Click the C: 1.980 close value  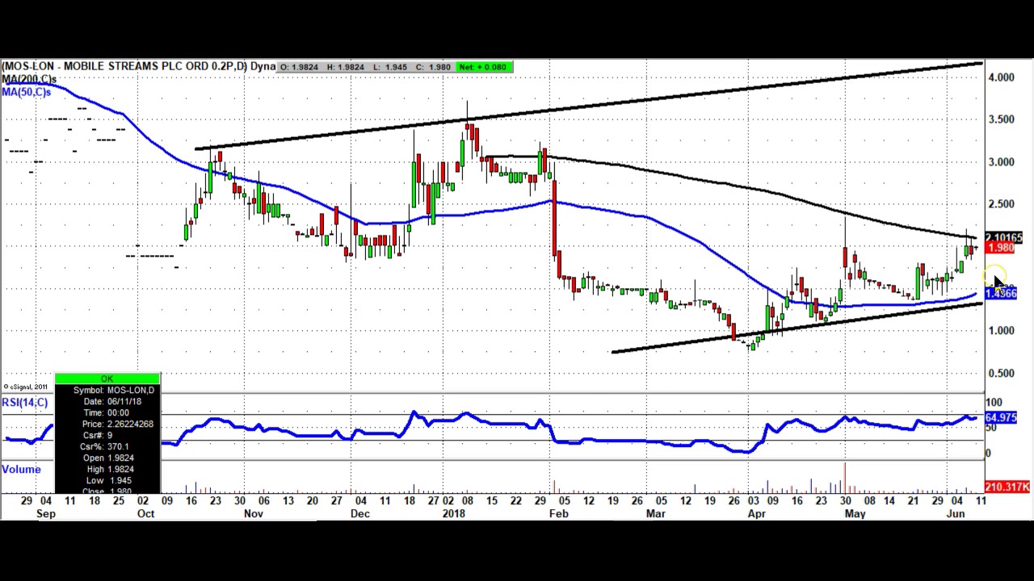tap(435, 67)
